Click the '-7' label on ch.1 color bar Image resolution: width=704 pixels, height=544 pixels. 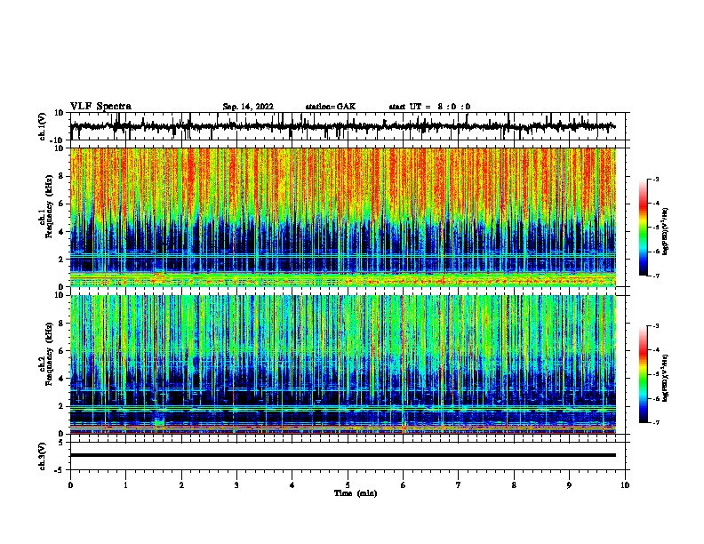point(656,276)
